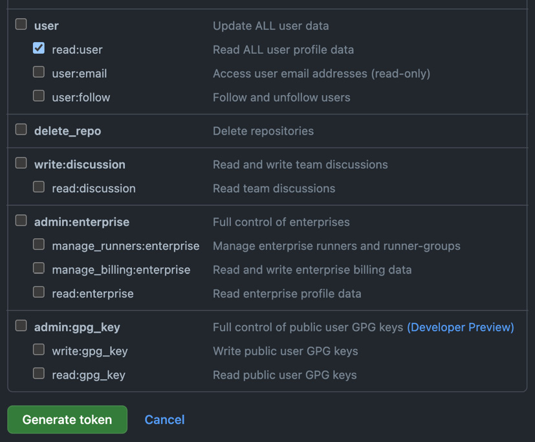Open the Developer Preview link
The height and width of the screenshot is (442, 535).
[461, 327]
